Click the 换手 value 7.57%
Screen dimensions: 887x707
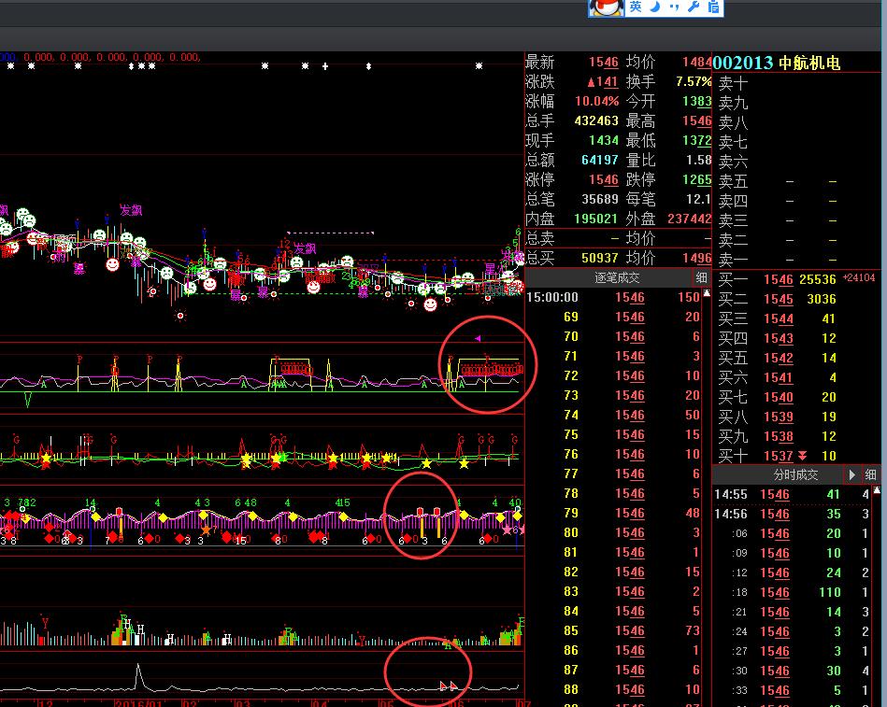[x=694, y=82]
